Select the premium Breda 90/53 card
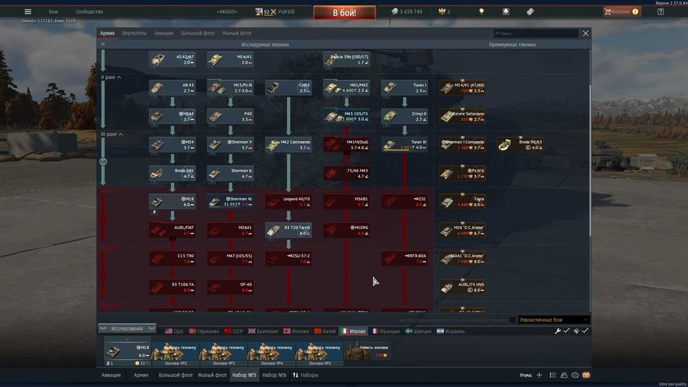The height and width of the screenshot is (387, 688). tap(521, 144)
